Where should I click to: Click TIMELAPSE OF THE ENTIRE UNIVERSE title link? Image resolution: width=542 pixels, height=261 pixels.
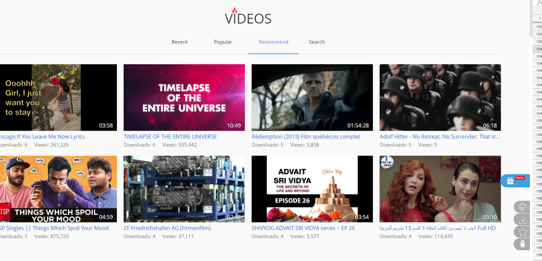point(170,136)
